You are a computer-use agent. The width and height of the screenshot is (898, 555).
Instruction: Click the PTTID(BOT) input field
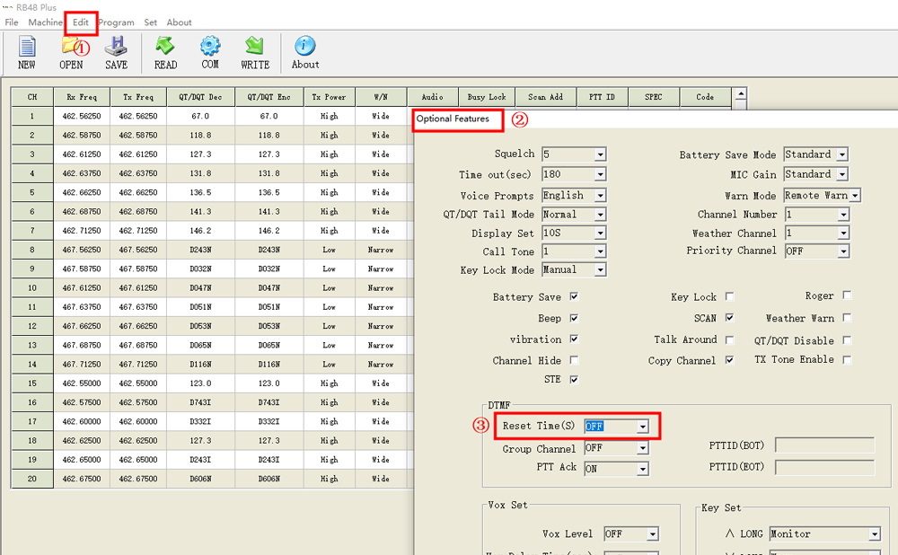[824, 445]
